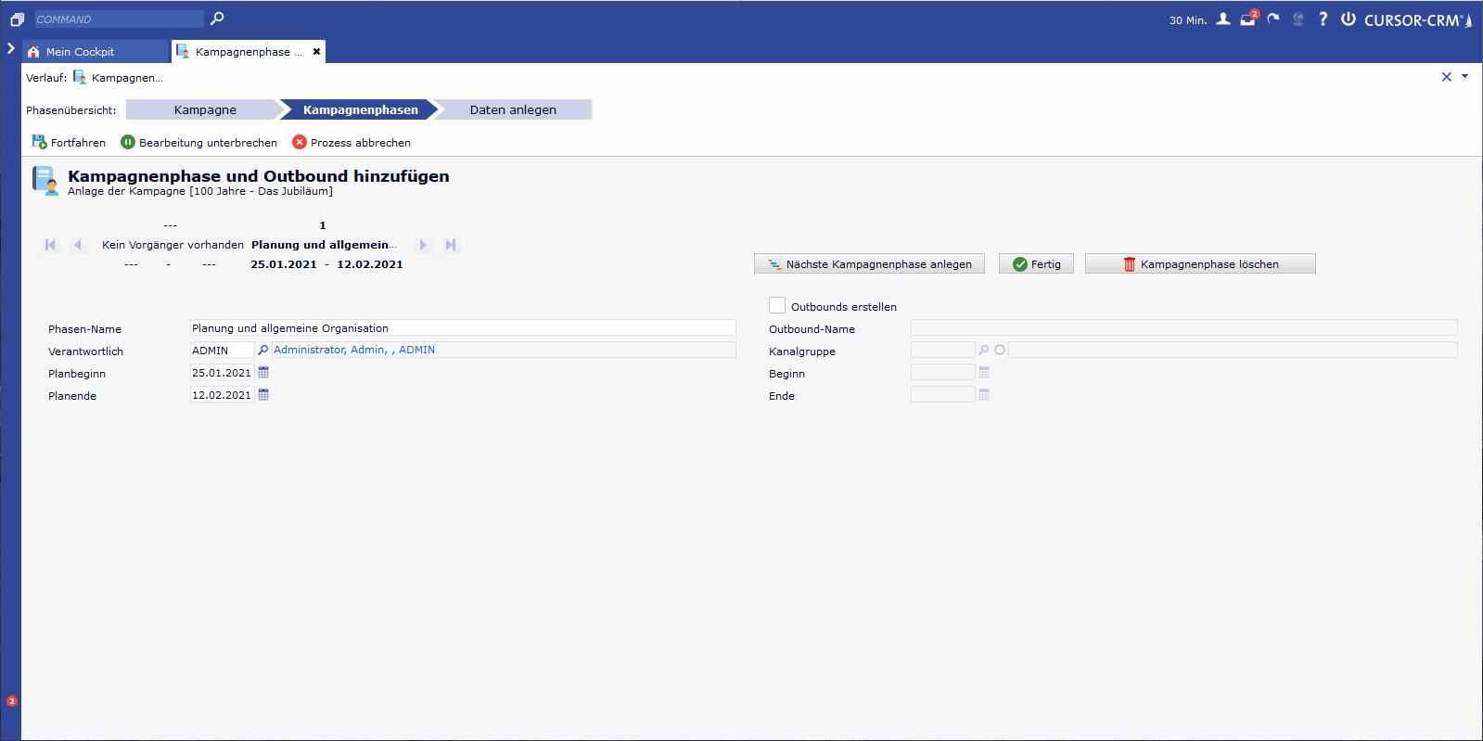Click the Nächste Kampagnenphase anlegen button

point(869,264)
